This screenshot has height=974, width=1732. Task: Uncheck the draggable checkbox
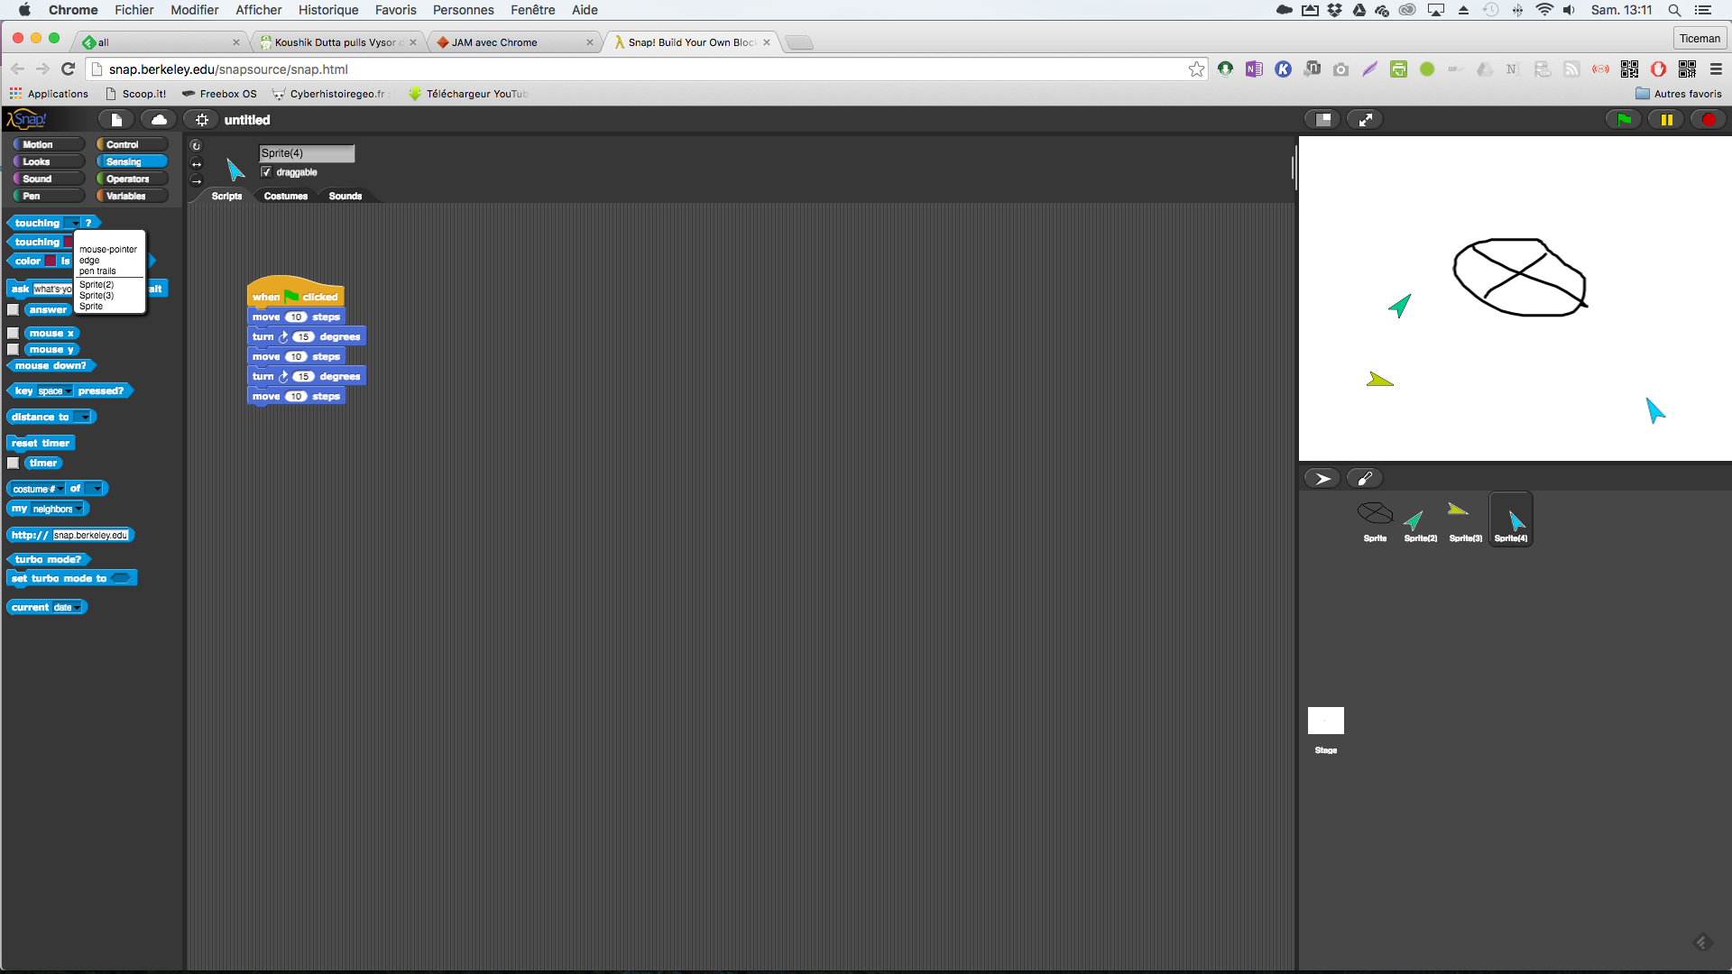pos(266,172)
